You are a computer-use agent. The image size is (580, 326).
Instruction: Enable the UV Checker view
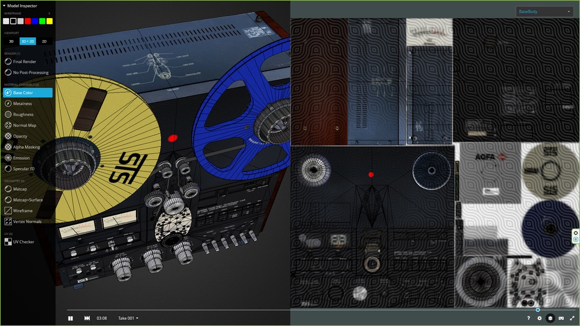24,242
